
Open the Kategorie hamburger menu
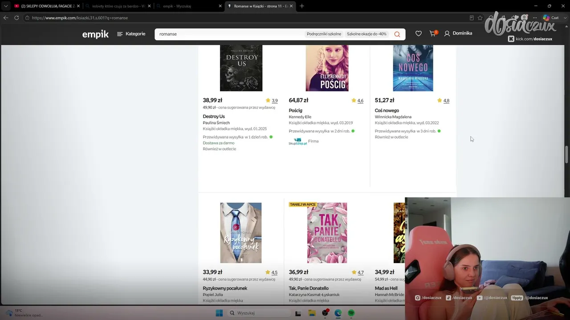(x=131, y=34)
